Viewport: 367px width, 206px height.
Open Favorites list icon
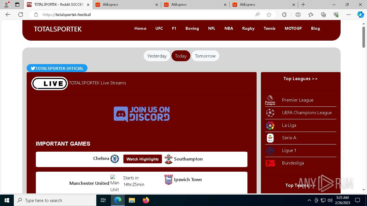tap(311, 15)
